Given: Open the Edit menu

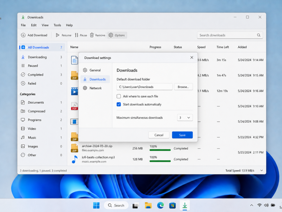Looking at the screenshot, I should pos(33,25).
